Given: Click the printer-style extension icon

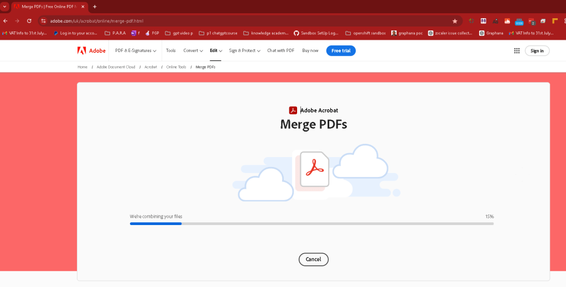Looking at the screenshot, I should tap(543, 21).
